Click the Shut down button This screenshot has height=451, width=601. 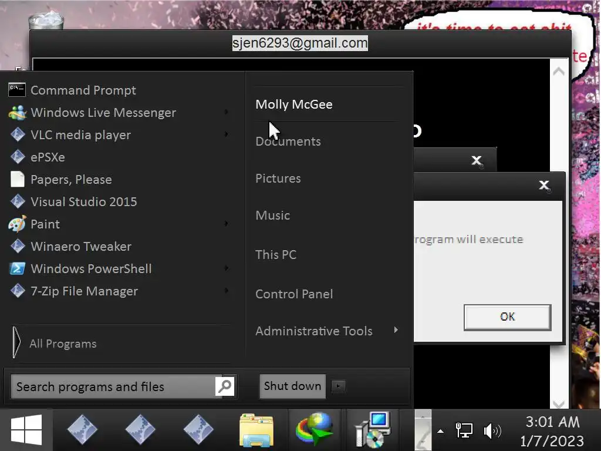coord(292,386)
